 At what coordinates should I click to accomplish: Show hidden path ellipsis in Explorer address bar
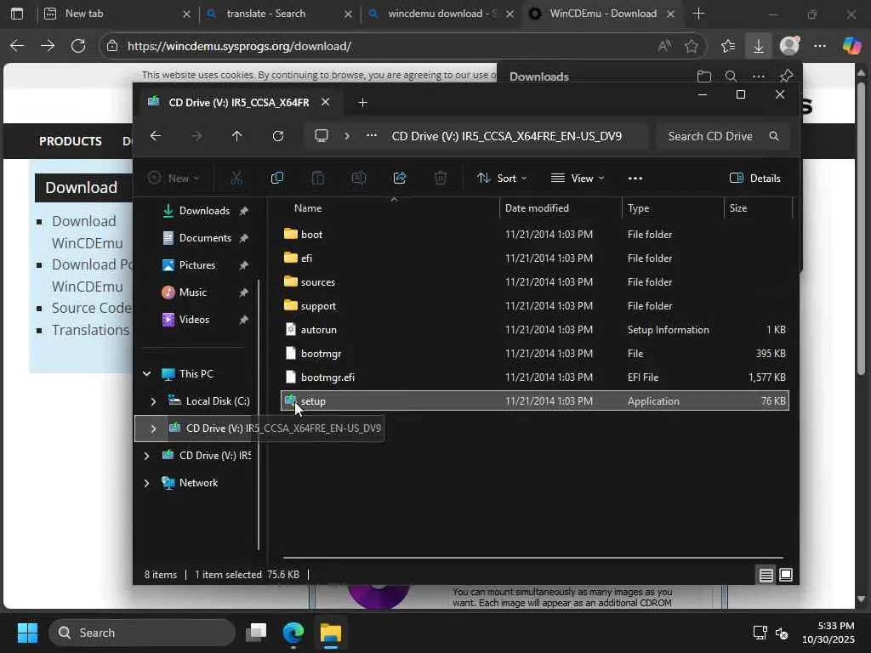coord(372,136)
